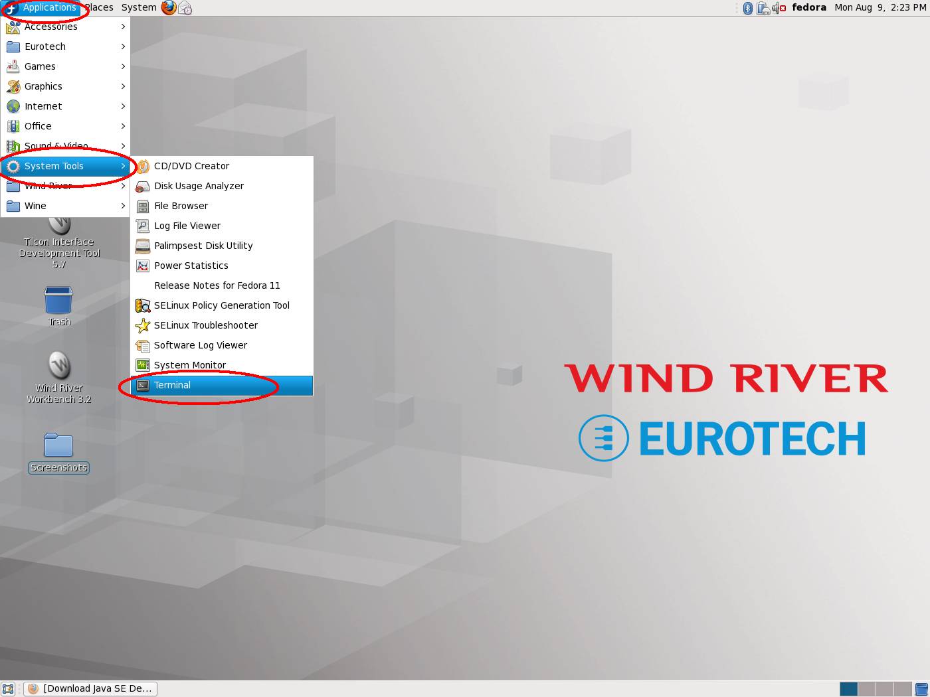Launch Firefox from the top panel icon
930x697 pixels.
[x=169, y=7]
